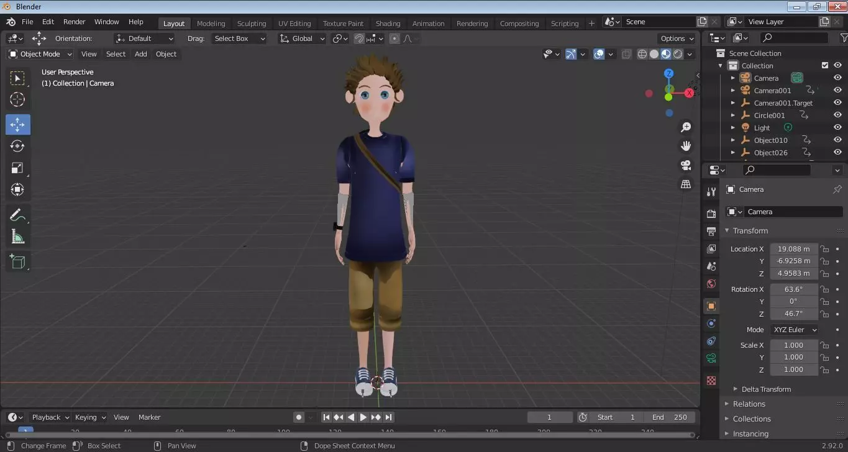Open the viewport Add menu
Viewport: 848px width, 452px height.
pos(141,54)
